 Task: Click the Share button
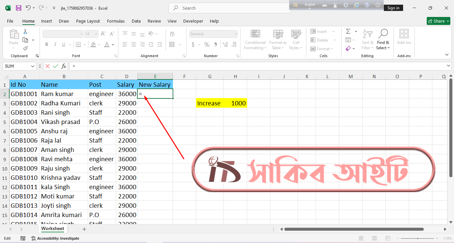click(x=438, y=21)
